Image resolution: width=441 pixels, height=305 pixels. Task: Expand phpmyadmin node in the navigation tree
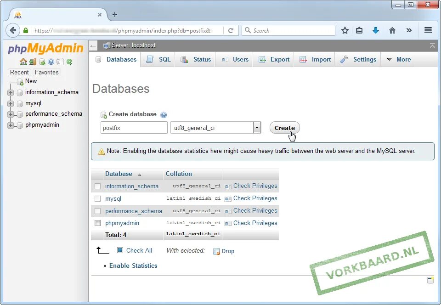click(x=11, y=125)
